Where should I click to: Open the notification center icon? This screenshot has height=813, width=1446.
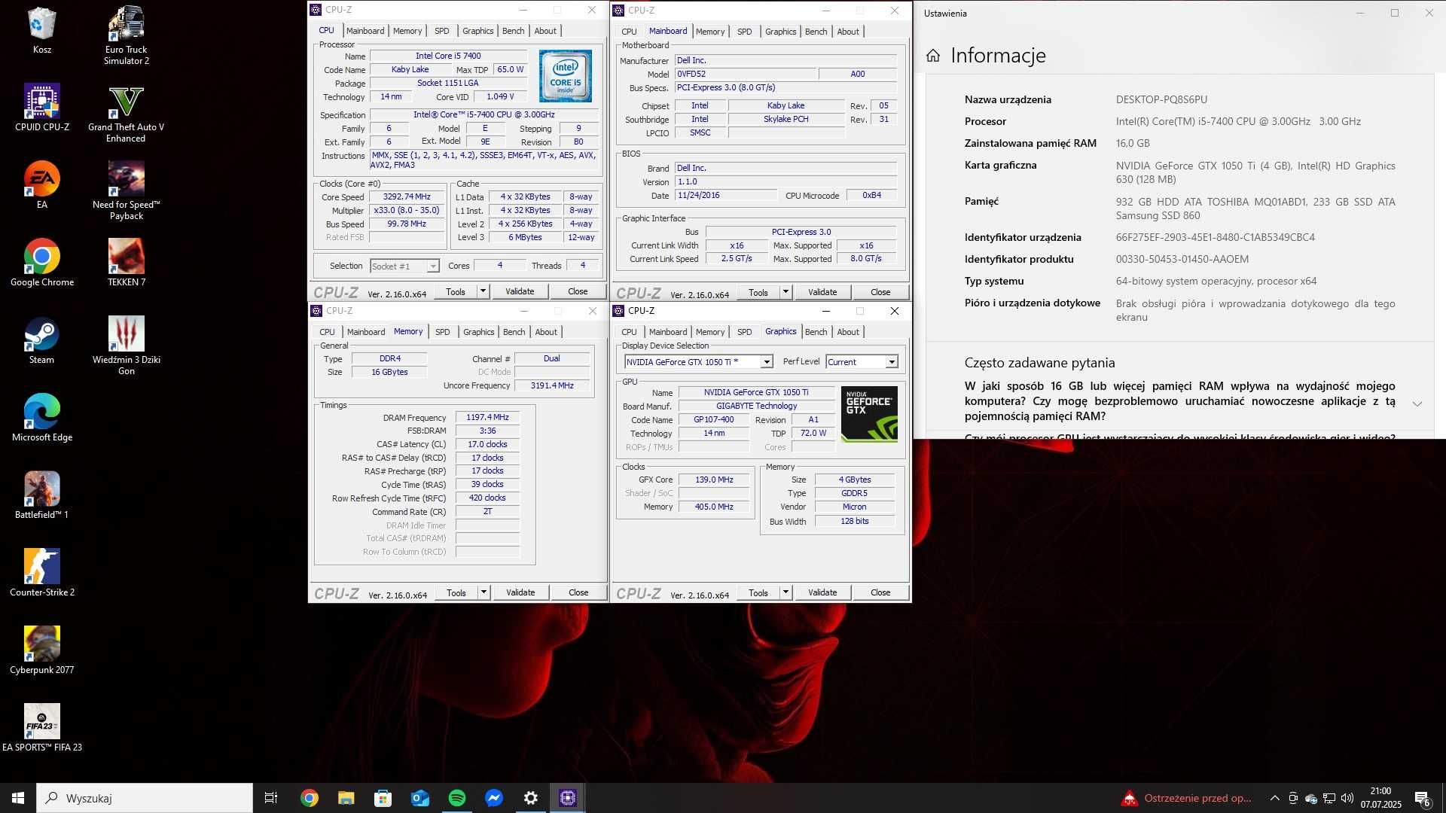pyautogui.click(x=1423, y=798)
